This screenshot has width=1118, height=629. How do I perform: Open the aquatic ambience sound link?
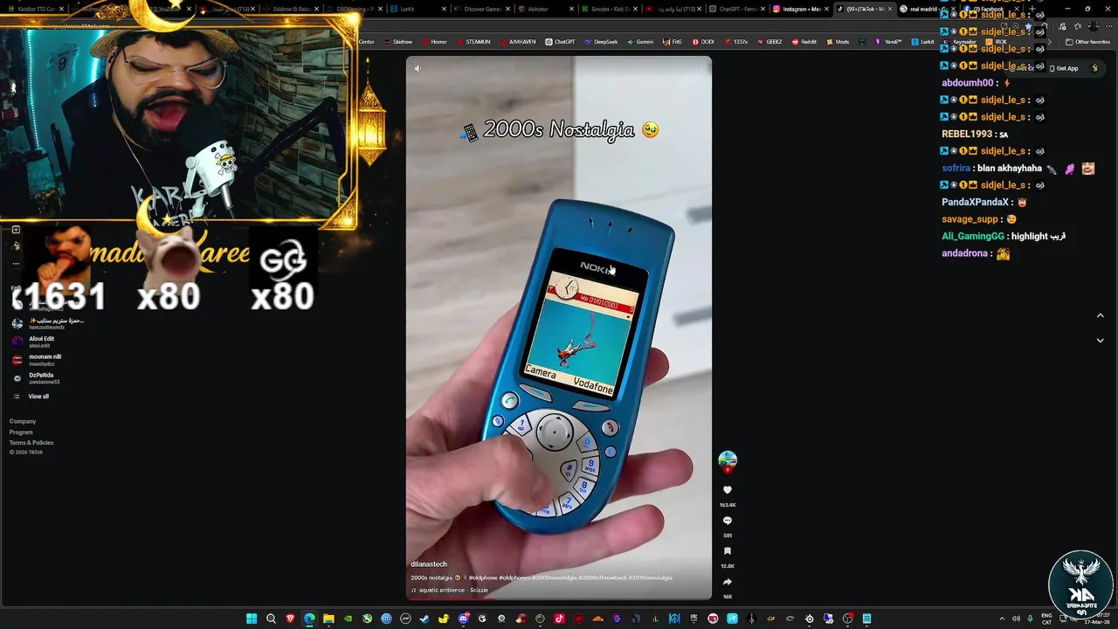(450, 590)
